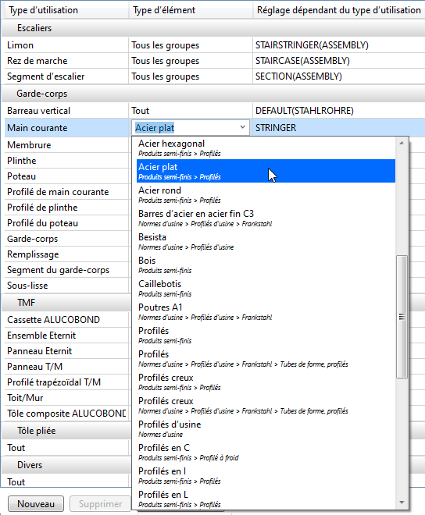Select the Besista list entry
425x515 pixels.
(266, 241)
